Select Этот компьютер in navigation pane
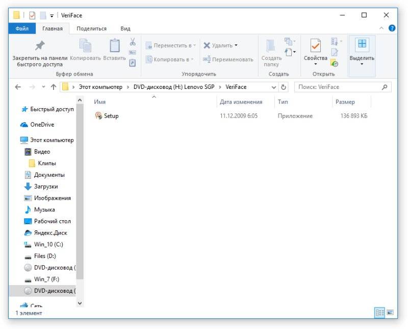408x329 pixels. (47, 140)
